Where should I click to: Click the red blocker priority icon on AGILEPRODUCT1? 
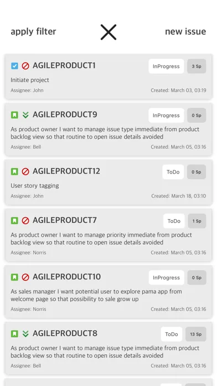25,66
